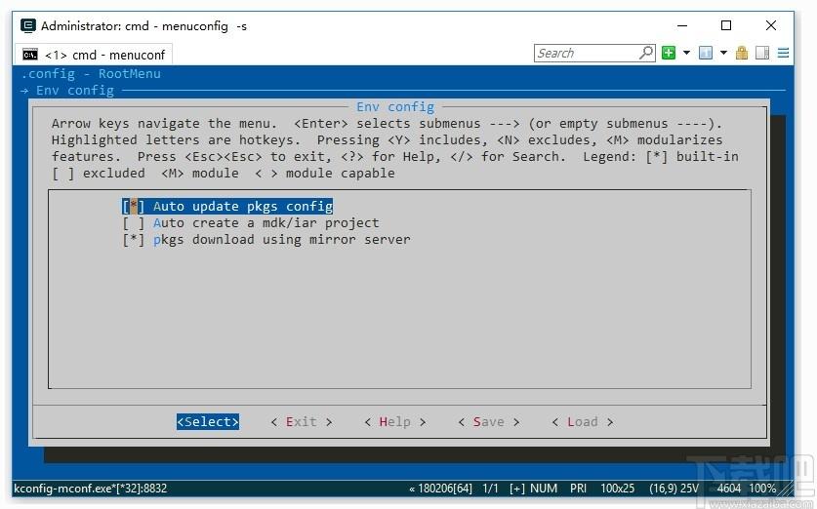Click the active consoles list icon
The height and width of the screenshot is (509, 817).
coord(706,53)
